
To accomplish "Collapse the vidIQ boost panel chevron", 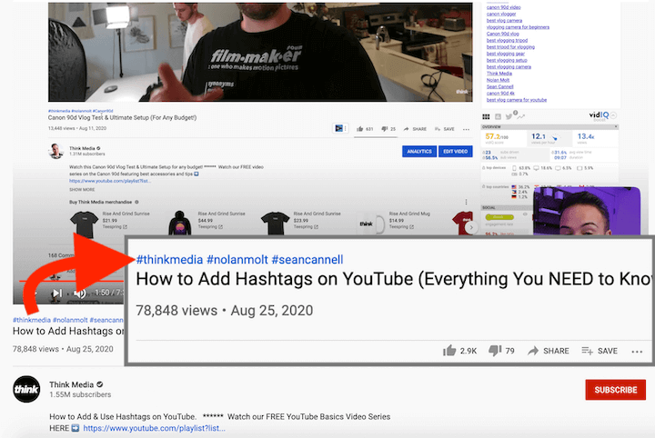I will [x=614, y=115].
